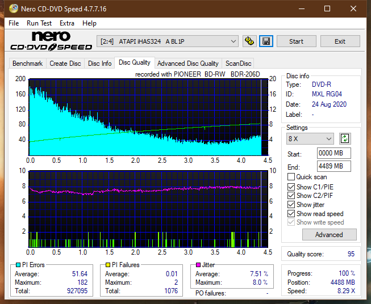The image size is (371, 304).
Task: Click the disc ID MXL RG04
Action: pyautogui.click(x=327, y=94)
